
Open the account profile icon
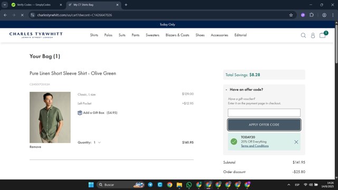313,35
